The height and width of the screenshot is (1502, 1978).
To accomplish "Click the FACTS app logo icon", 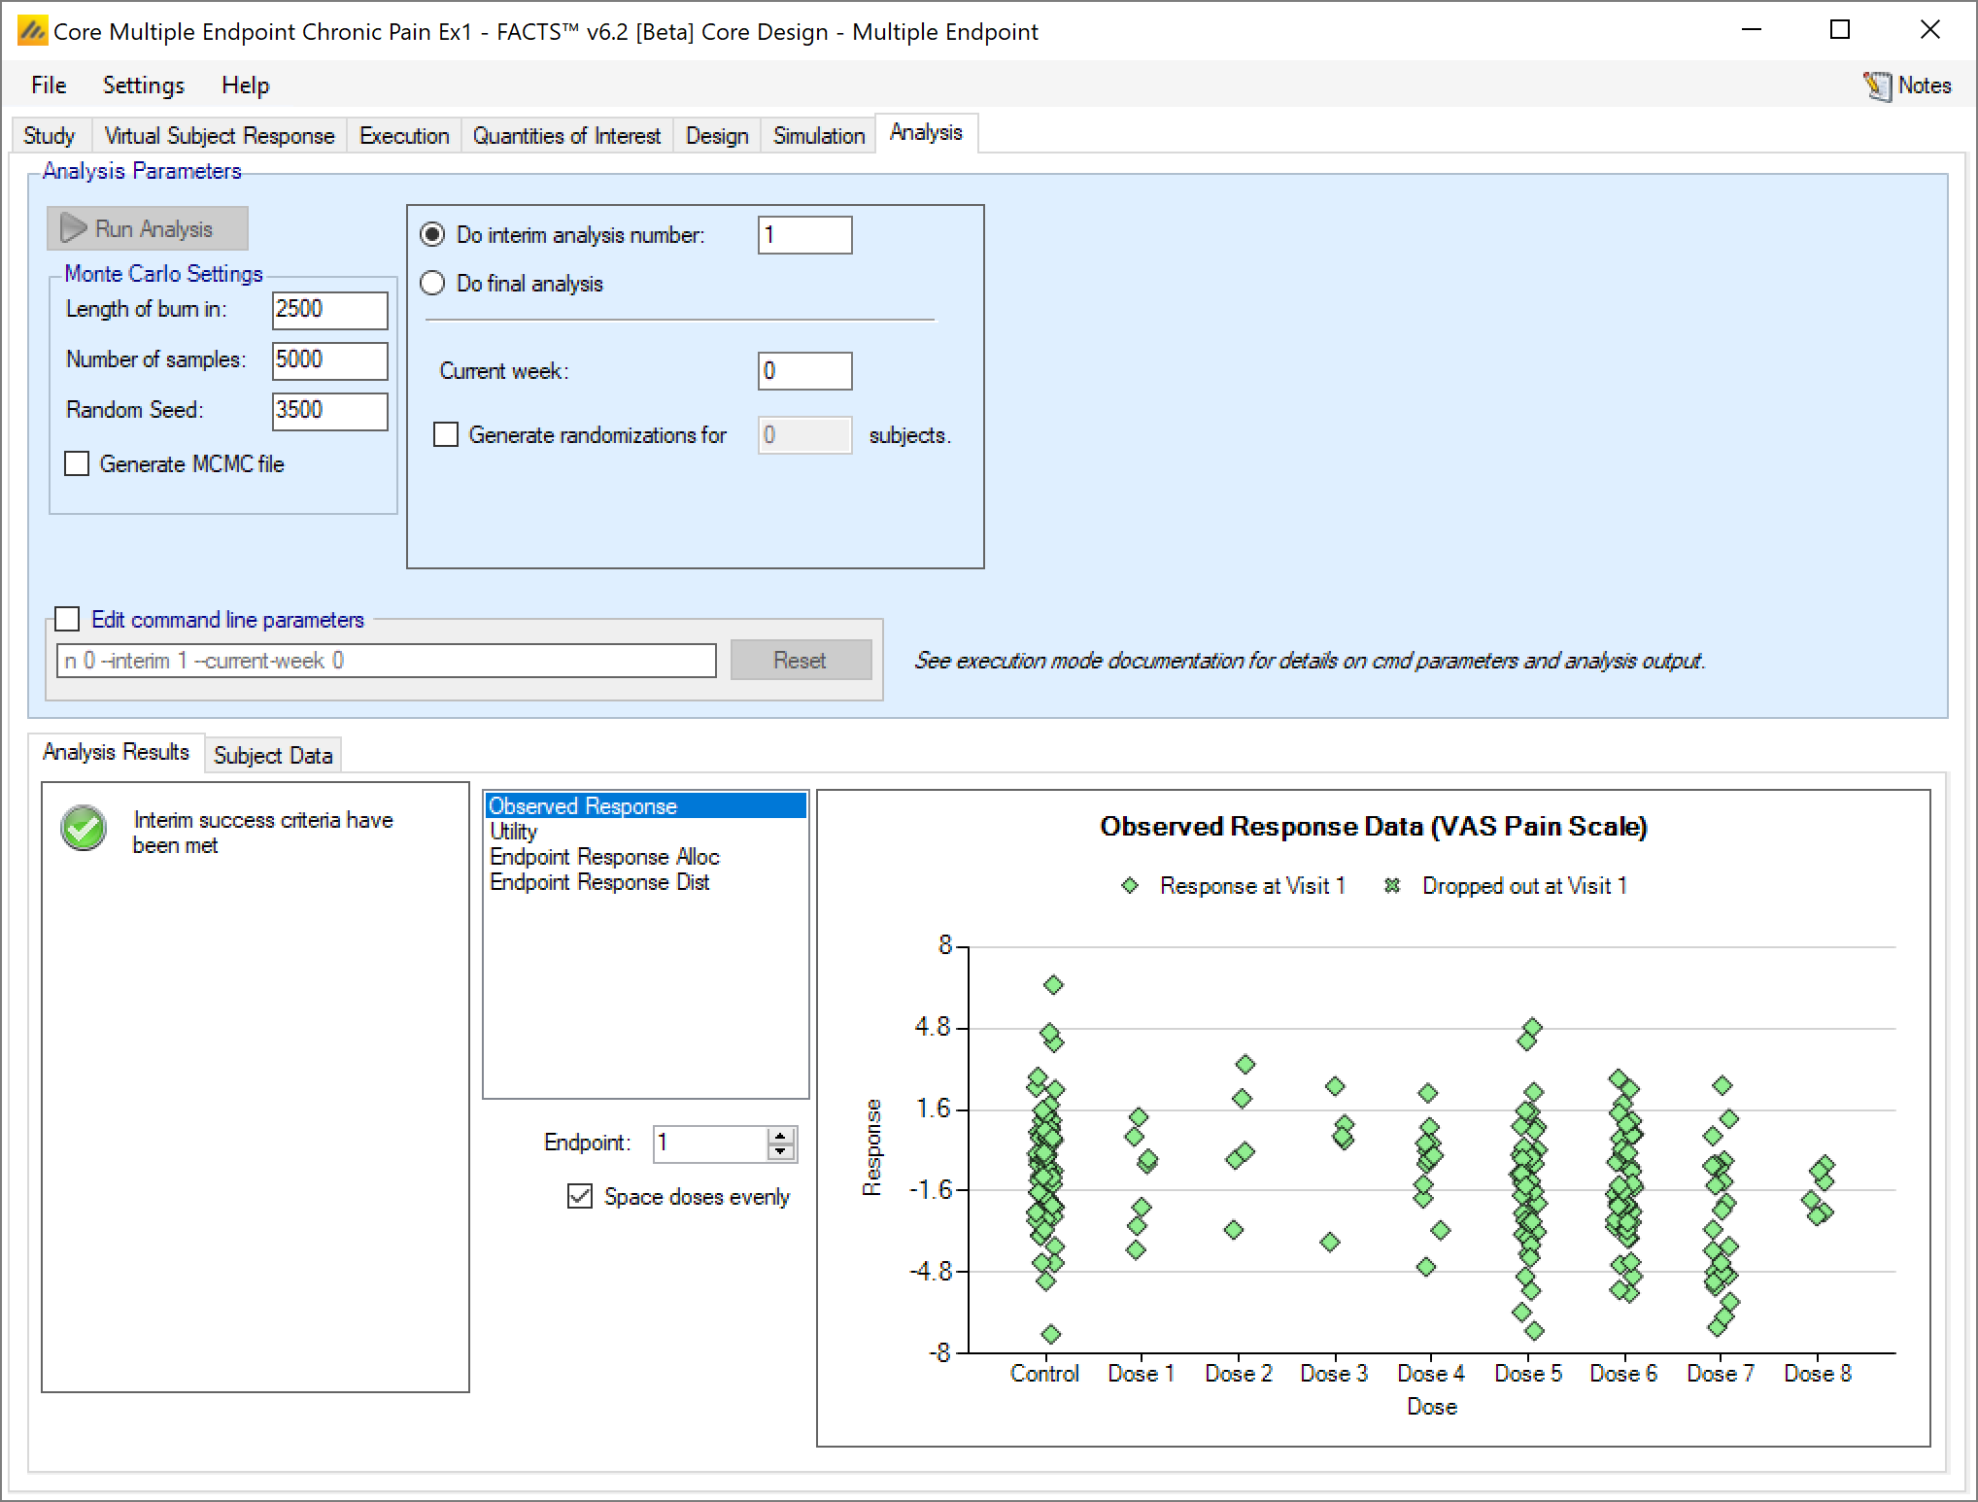I will pyautogui.click(x=32, y=32).
